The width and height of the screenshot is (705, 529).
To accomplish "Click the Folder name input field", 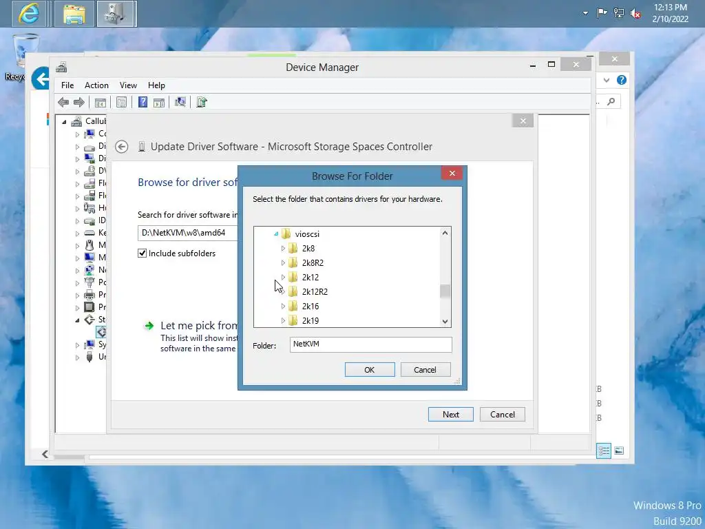I will [370, 344].
